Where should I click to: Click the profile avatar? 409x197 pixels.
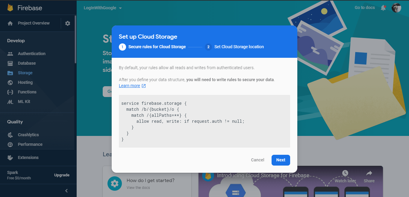click(396, 7)
